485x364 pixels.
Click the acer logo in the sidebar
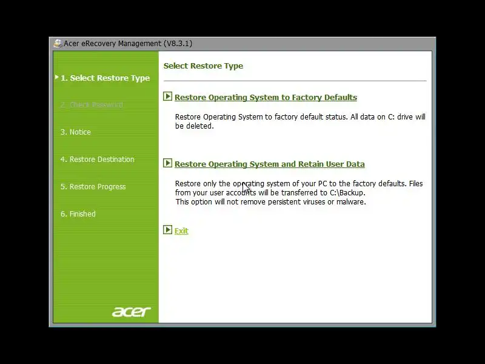(132, 312)
